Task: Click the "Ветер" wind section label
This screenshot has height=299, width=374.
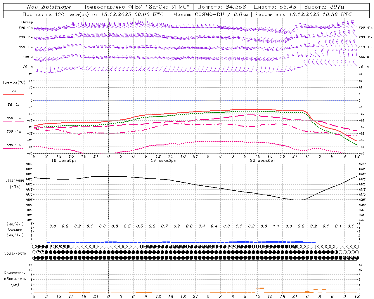Action: [x=27, y=22]
